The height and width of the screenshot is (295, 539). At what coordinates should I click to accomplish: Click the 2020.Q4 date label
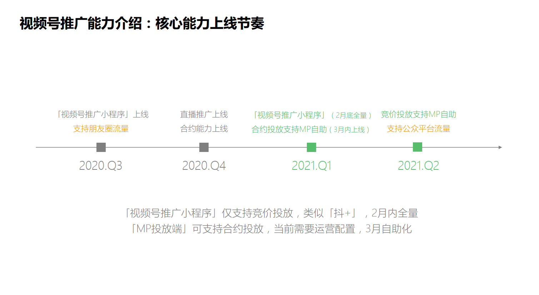(204, 166)
